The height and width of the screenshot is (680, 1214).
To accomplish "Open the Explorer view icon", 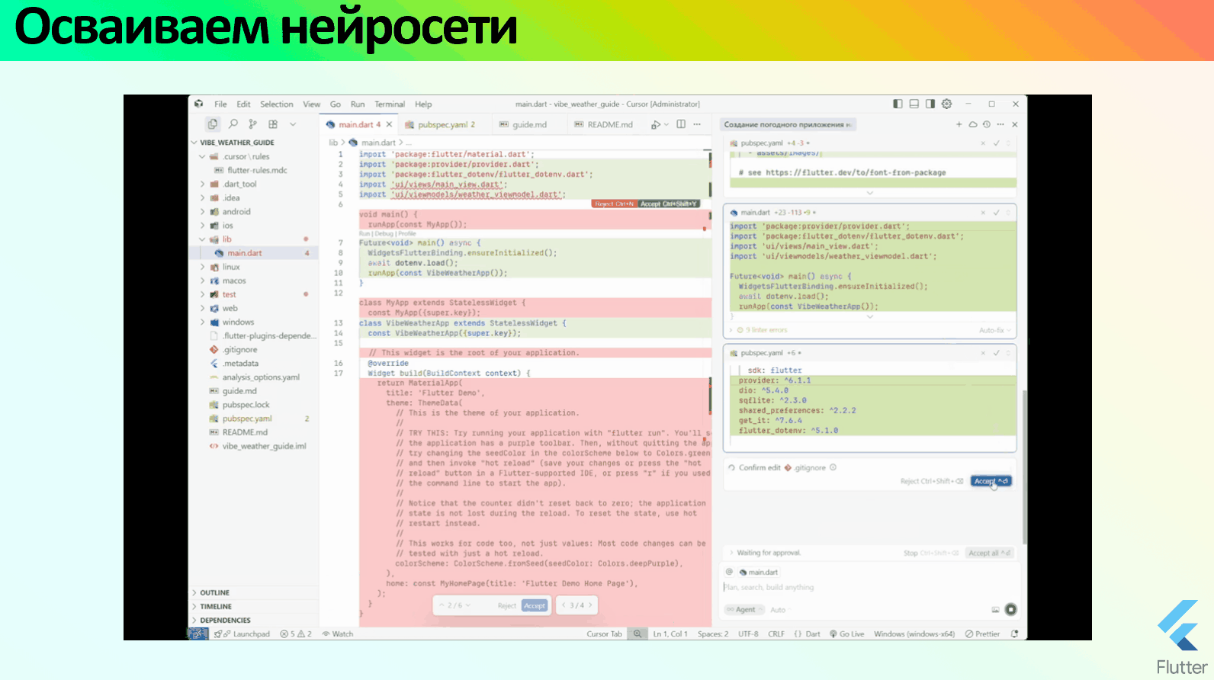I will 213,123.
